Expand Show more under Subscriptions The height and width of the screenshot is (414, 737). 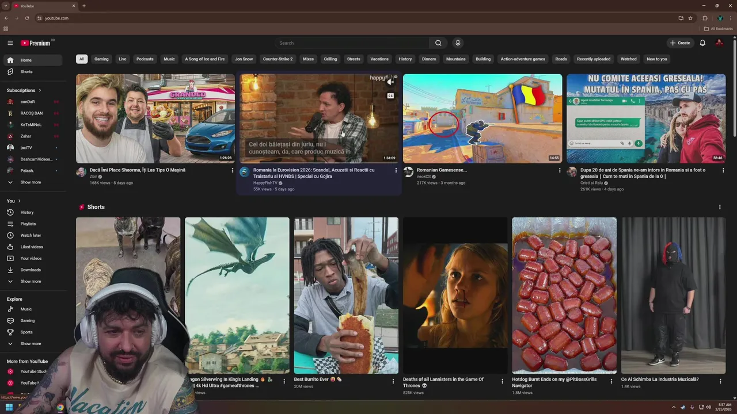click(x=33, y=182)
